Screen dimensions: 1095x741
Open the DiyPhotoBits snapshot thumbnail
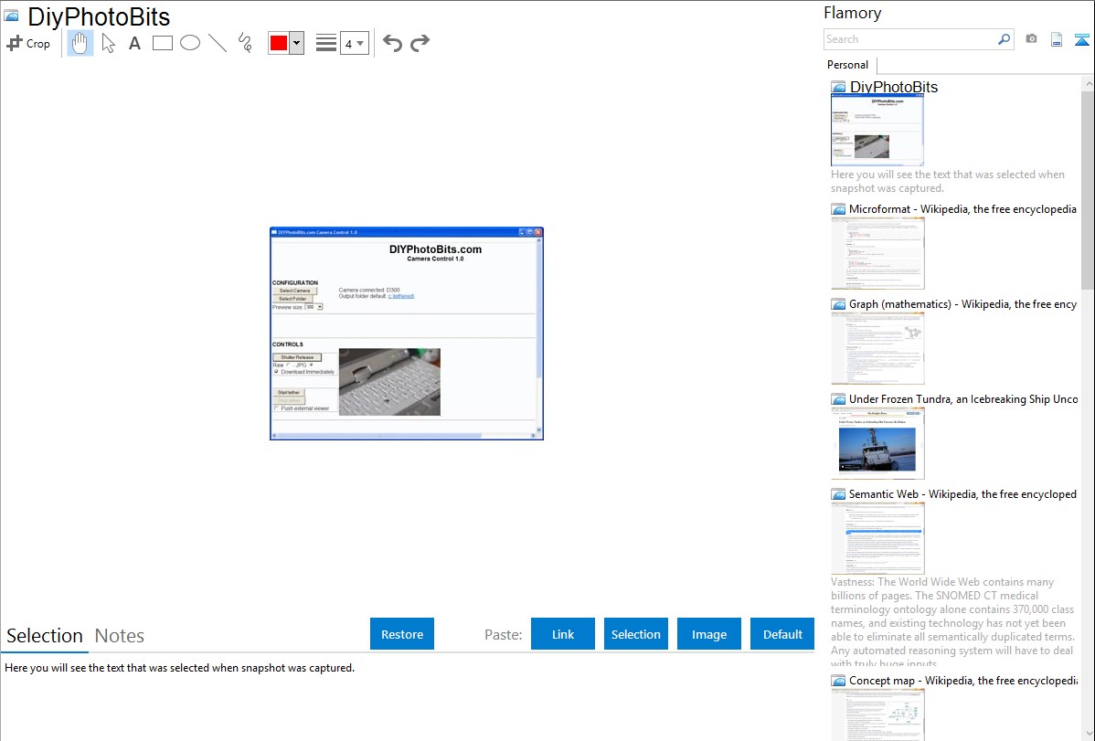pos(877,130)
